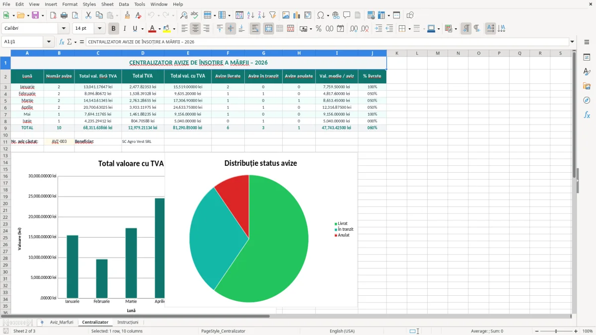596x335 pixels.
Task: Open the 14 pt font size dropdown
Action: pyautogui.click(x=100, y=29)
